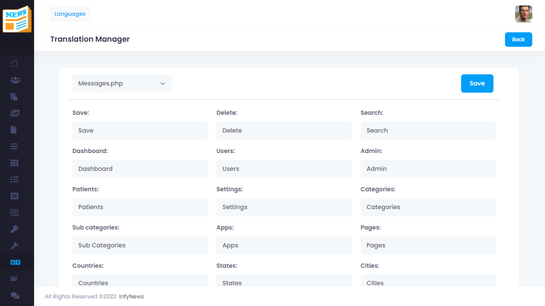Focus the Delete translation text field

point(284,131)
